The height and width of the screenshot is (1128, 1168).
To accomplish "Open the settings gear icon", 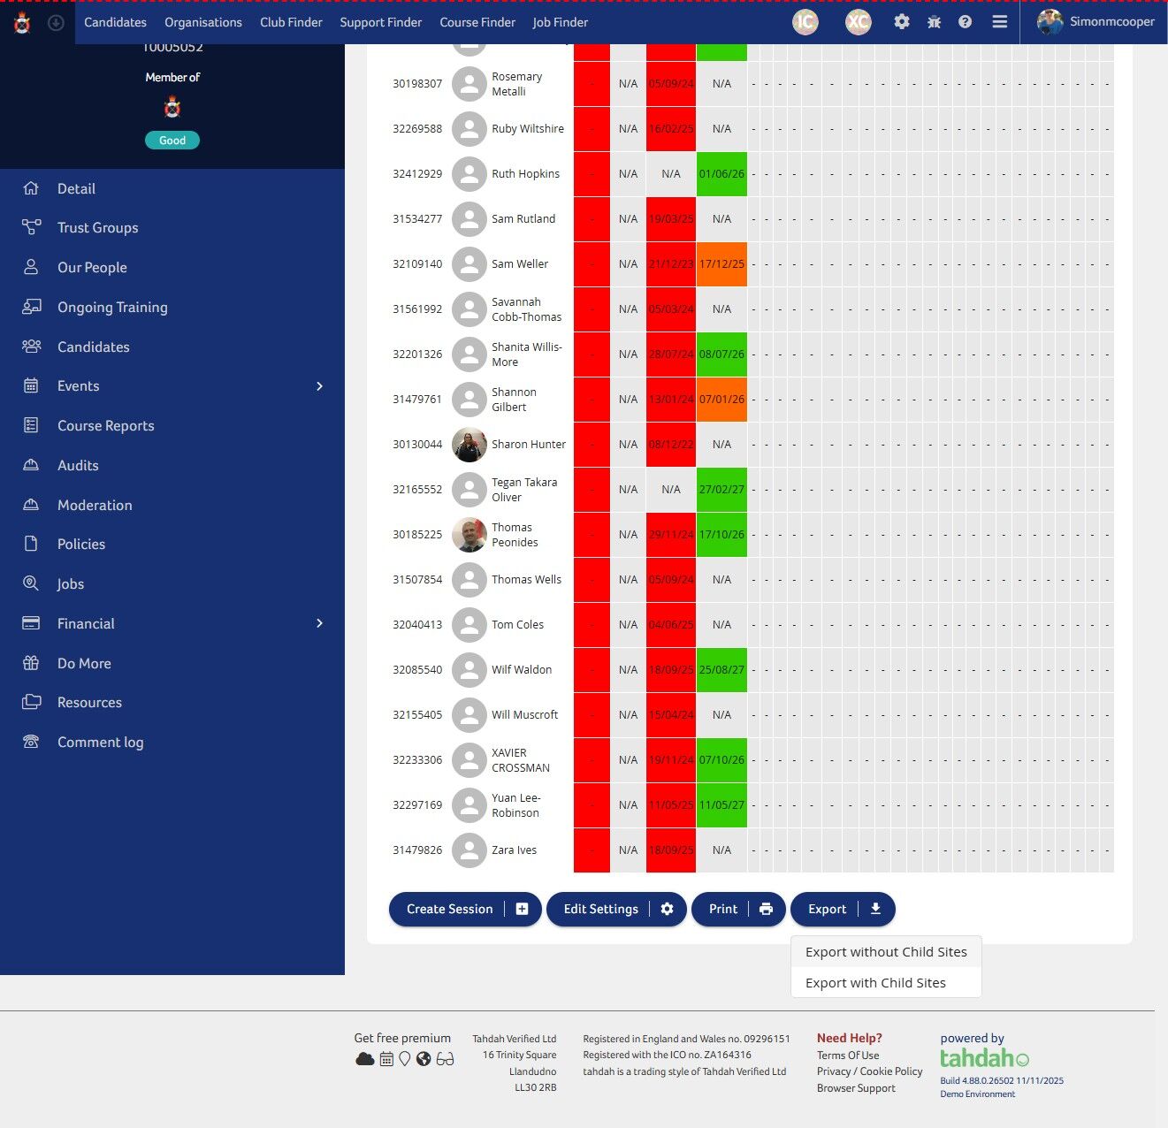I will pyautogui.click(x=902, y=22).
